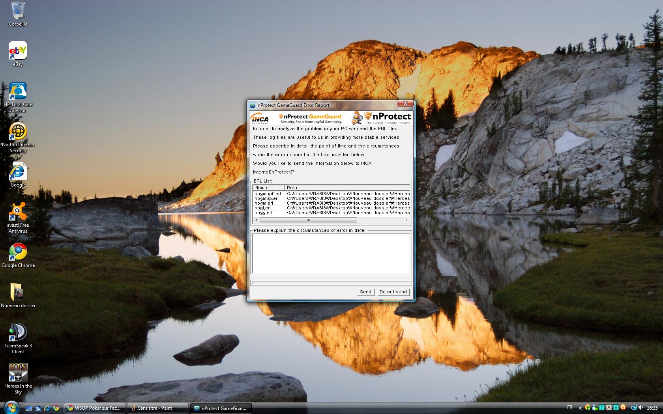Click the Path column header
The image size is (663, 414).
347,188
